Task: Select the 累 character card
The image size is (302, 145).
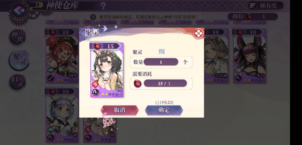Action: tap(62, 115)
